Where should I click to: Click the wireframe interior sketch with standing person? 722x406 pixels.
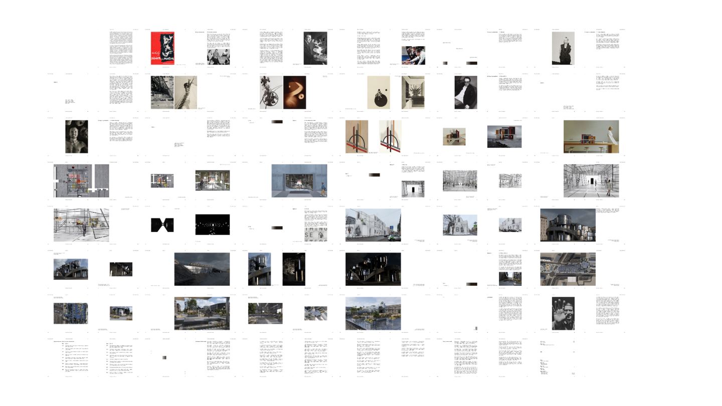point(81,225)
